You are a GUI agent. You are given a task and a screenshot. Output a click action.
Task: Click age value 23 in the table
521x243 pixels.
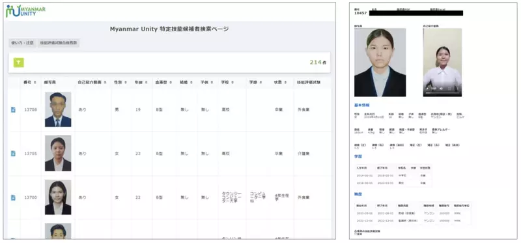coord(138,154)
